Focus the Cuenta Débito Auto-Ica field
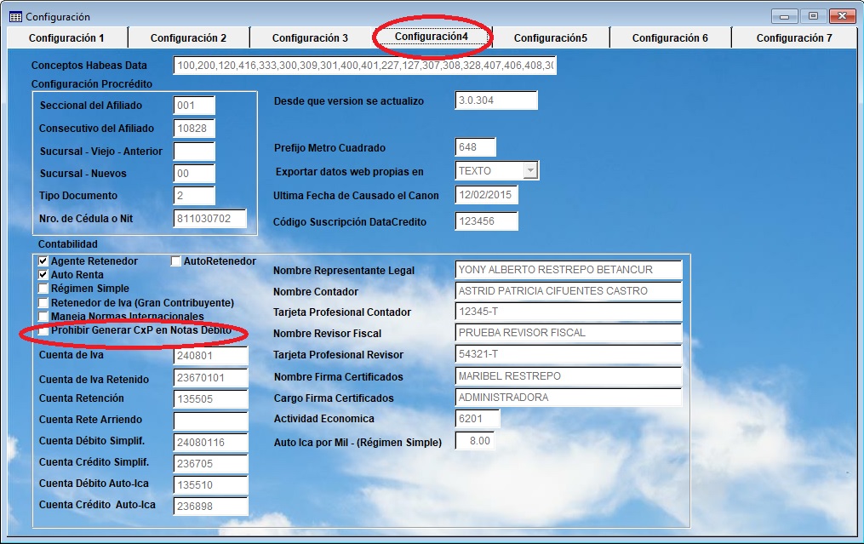 [x=210, y=485]
